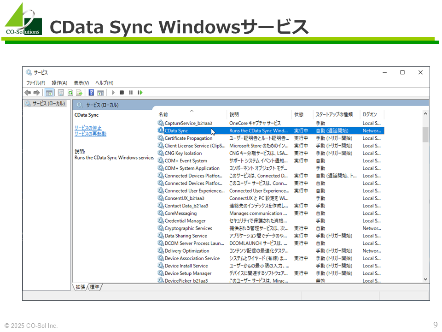The width and height of the screenshot is (442, 332).
Task: Switch to the 拡張 tab
Action: (x=80, y=287)
